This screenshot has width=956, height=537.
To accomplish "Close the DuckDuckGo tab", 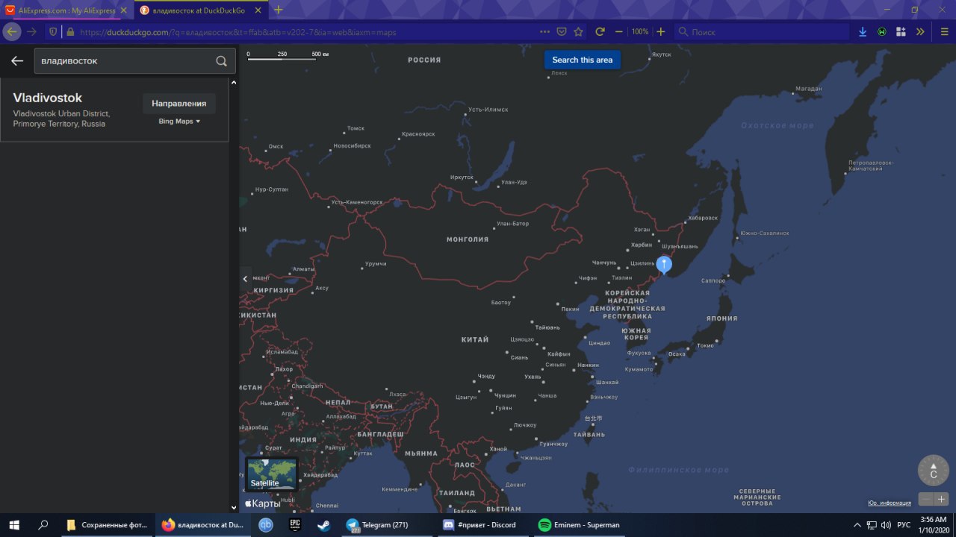I will click(x=258, y=10).
